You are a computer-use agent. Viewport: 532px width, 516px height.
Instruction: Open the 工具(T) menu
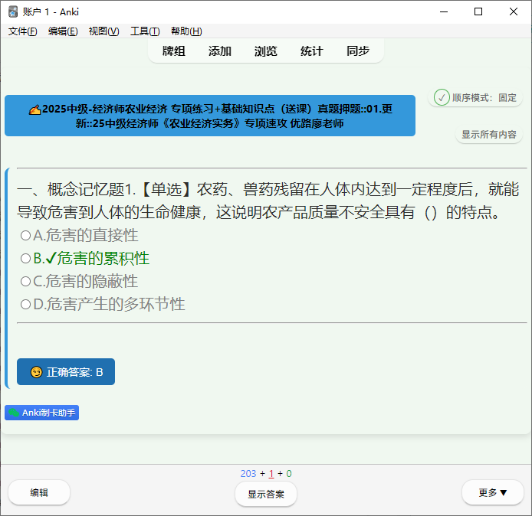pos(145,31)
